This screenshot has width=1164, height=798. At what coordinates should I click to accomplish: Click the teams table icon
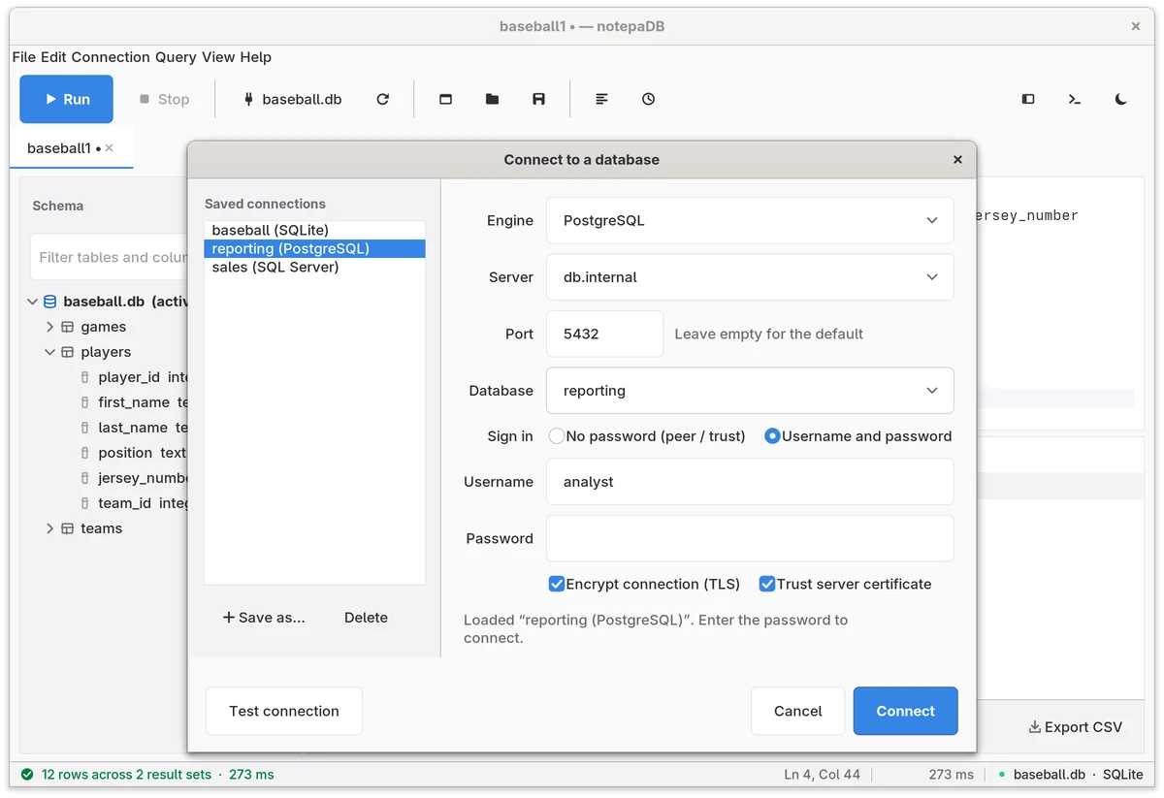68,528
